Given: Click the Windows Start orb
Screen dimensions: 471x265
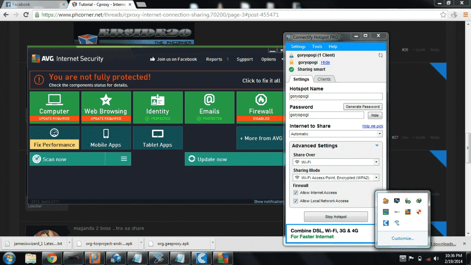Looking at the screenshot, I should 9,258.
